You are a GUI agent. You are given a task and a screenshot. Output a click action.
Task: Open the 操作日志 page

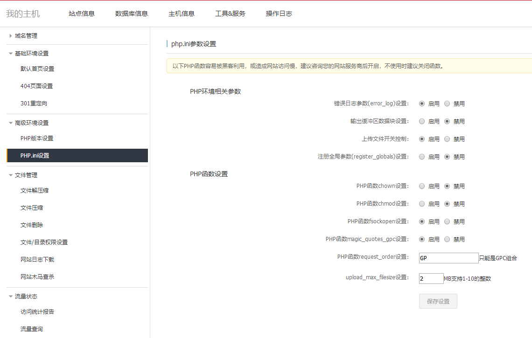(x=279, y=14)
